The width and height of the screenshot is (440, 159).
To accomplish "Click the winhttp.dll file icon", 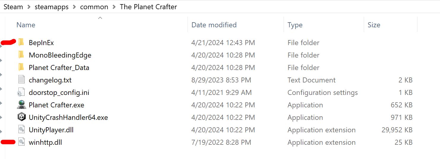I will click(21, 142).
